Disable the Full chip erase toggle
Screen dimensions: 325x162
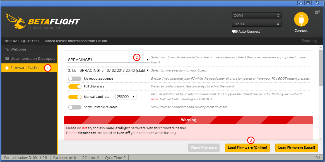pos(75,87)
